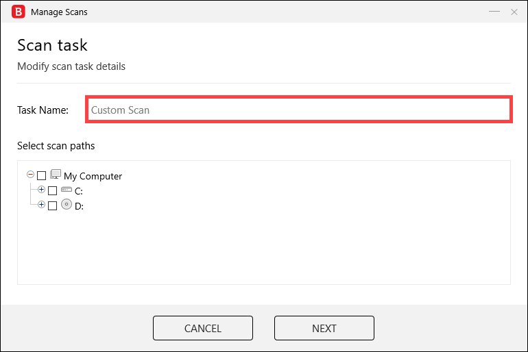Close the Manage Scans window

(x=514, y=12)
